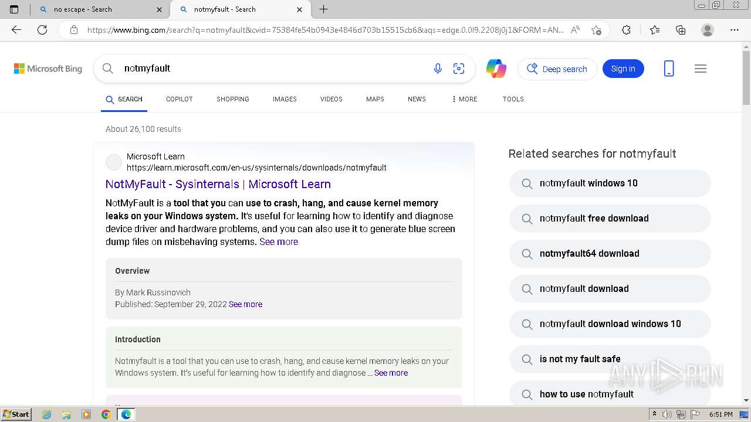Switch to IMAGES results tab
The height and width of the screenshot is (422, 751).
pyautogui.click(x=285, y=99)
